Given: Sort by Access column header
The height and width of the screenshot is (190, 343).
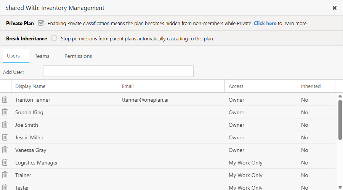Looking at the screenshot, I should coord(261,86).
